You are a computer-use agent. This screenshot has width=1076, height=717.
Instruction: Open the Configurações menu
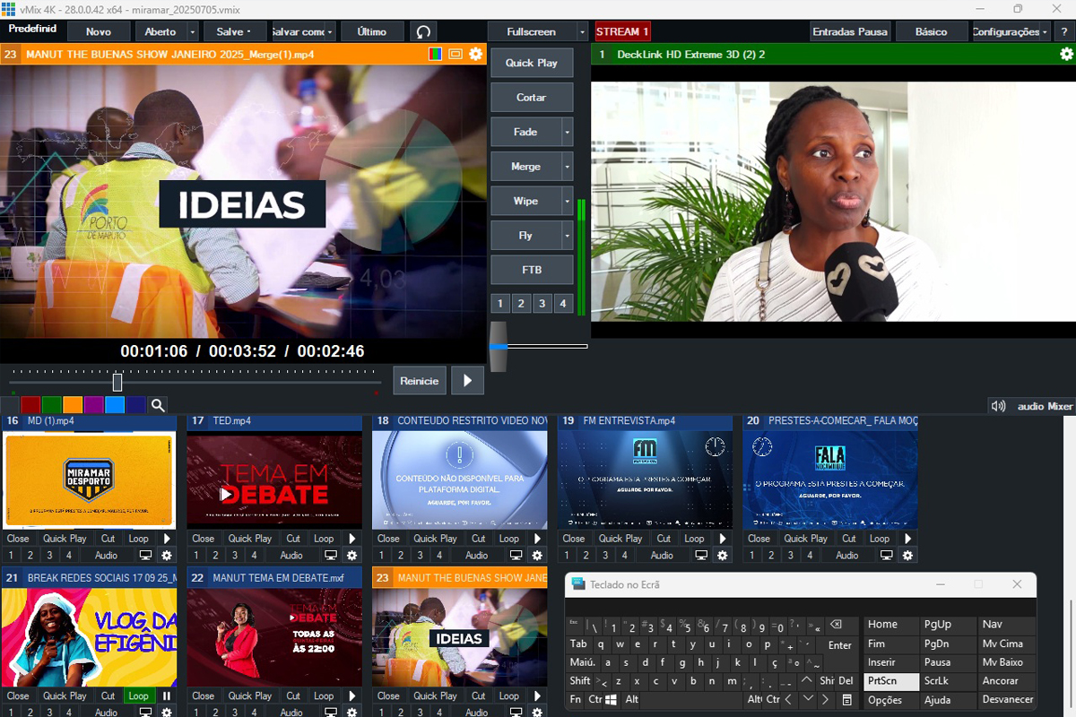click(1010, 31)
